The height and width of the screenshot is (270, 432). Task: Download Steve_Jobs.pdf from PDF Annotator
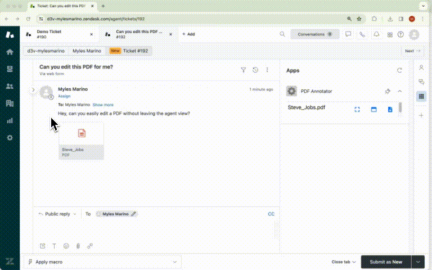click(x=390, y=109)
